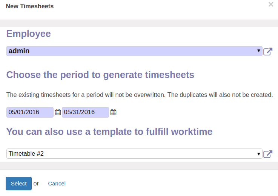The image size is (278, 196).
Task: Click the Employee section heading
Action: point(29,34)
